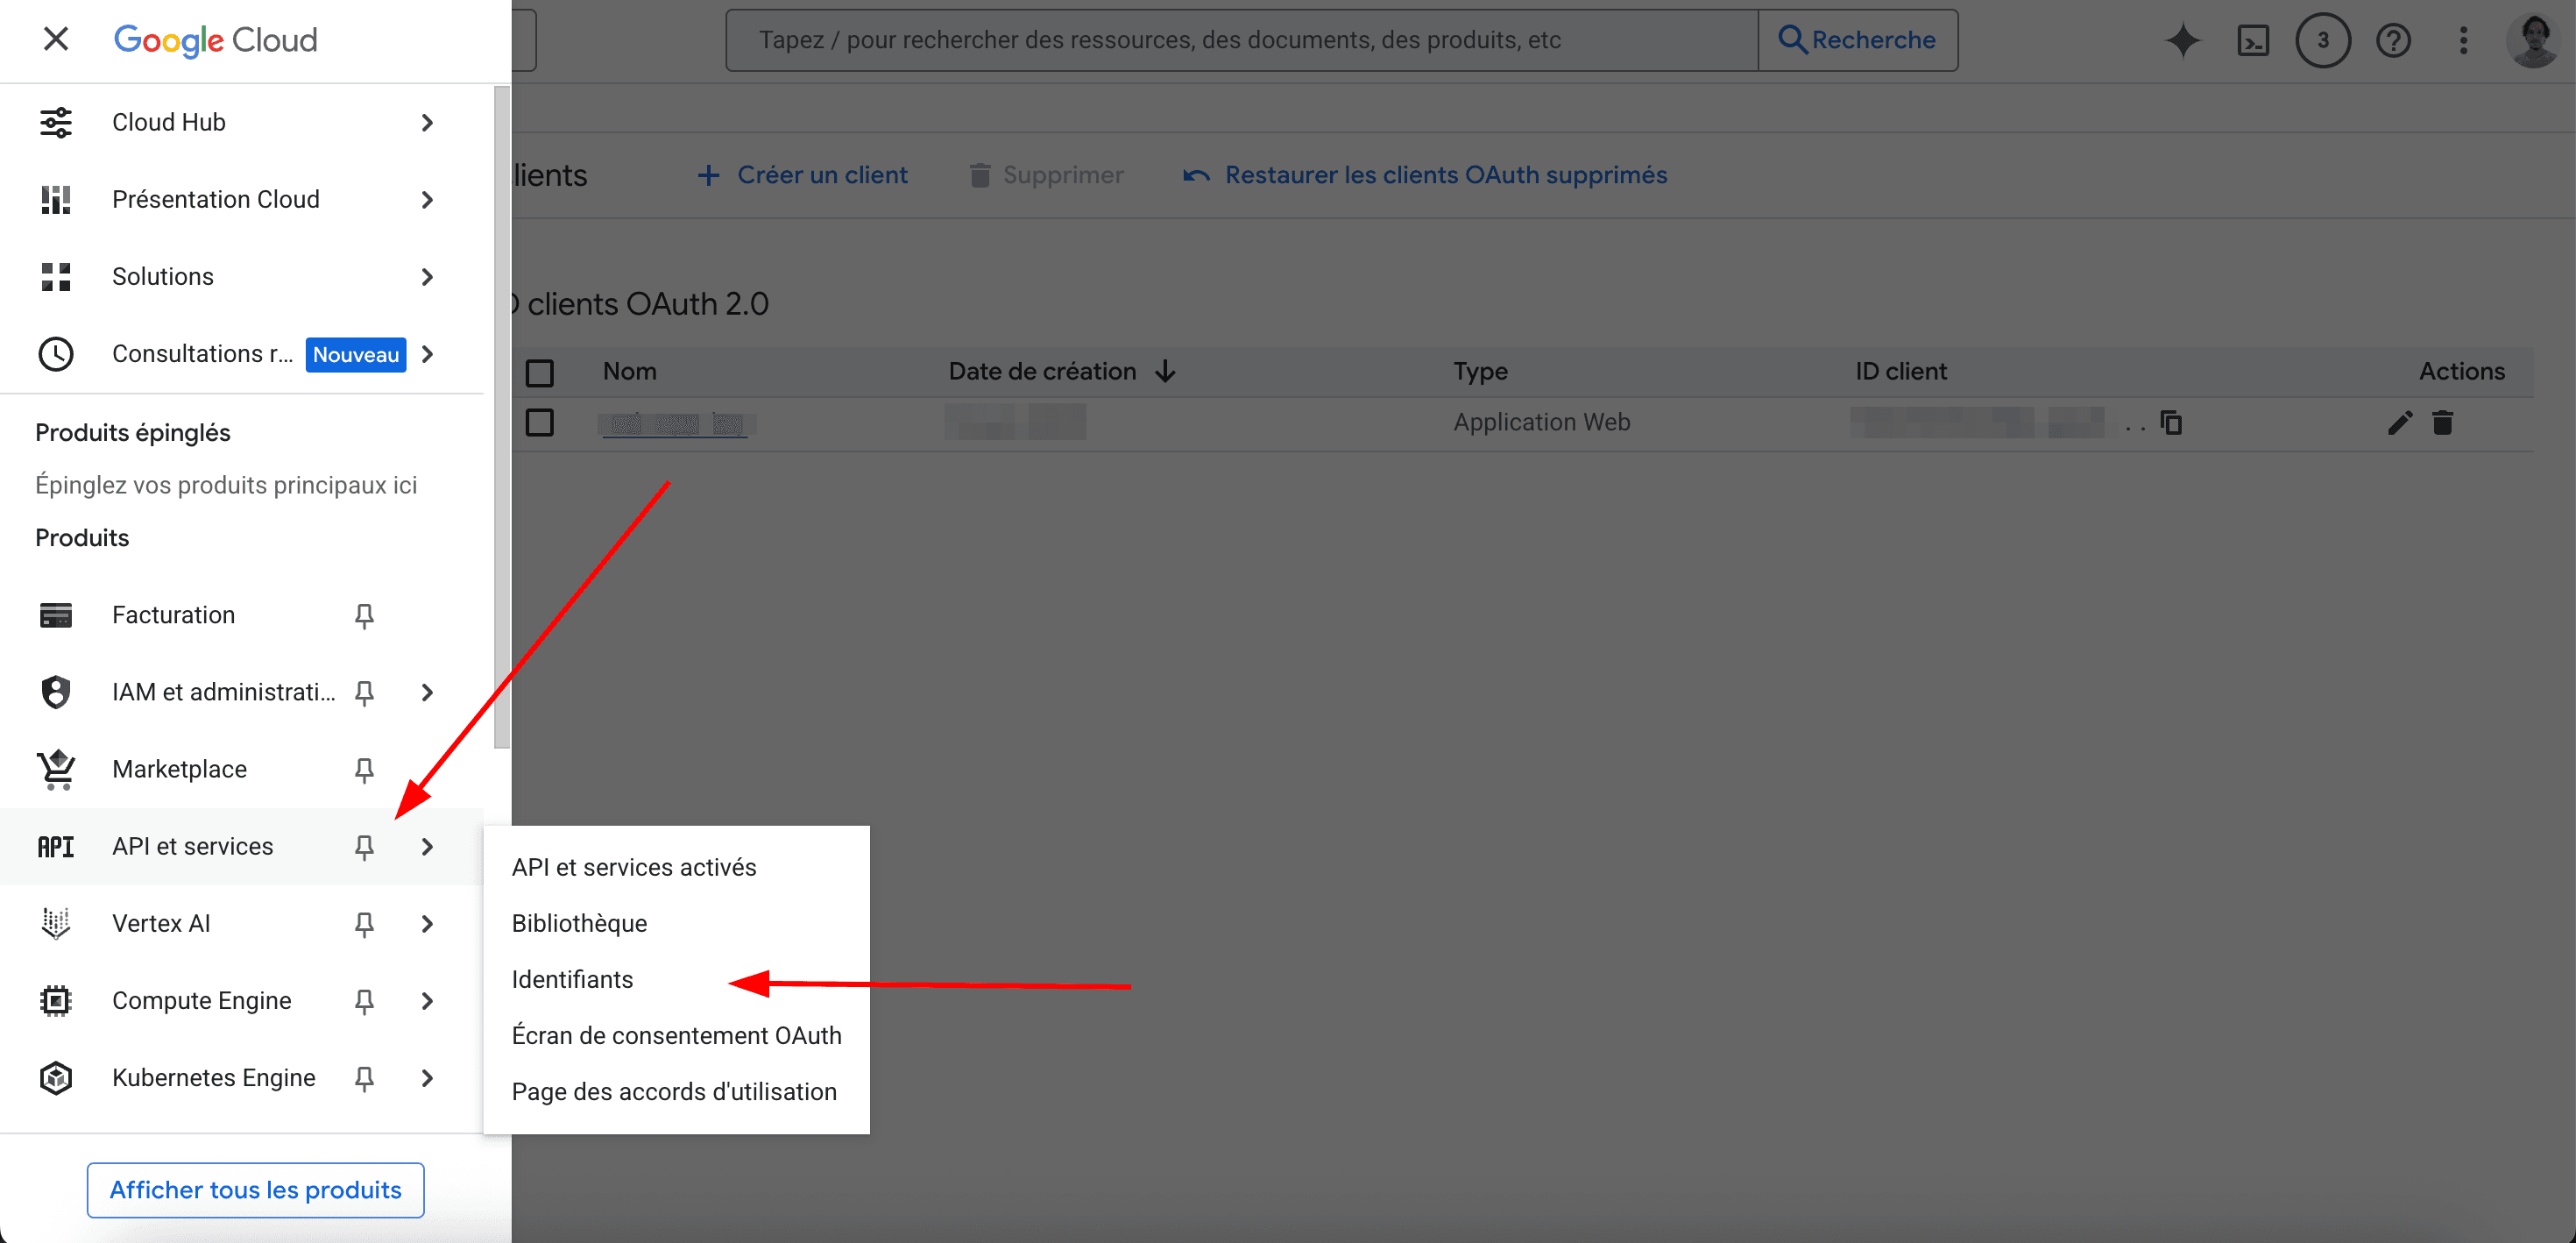
Task: Click the Type column header
Action: (x=1480, y=372)
